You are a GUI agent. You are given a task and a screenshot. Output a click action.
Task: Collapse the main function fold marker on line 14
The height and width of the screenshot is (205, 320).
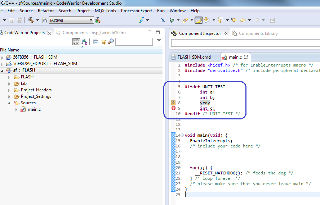tap(182, 135)
